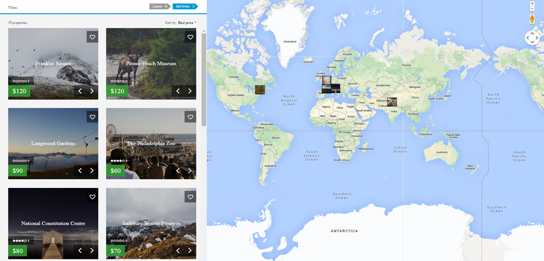Click heart icon on The Philadelphia Zoo card
Viewport: 544px width, 261px height.
[x=190, y=117]
